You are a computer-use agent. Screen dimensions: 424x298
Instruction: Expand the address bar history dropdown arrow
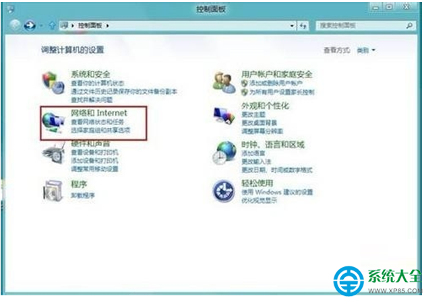[292, 26]
